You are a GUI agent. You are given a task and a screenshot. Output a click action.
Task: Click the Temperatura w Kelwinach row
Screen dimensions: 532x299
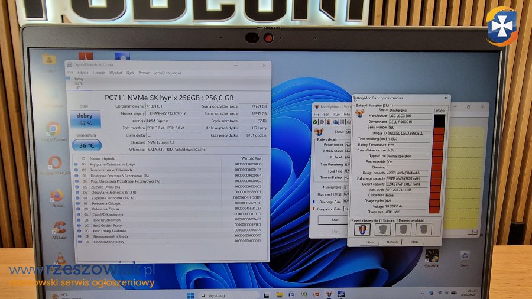(x=171, y=170)
